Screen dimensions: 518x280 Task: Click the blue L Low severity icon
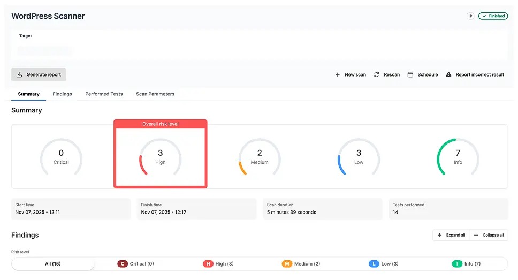374,264
